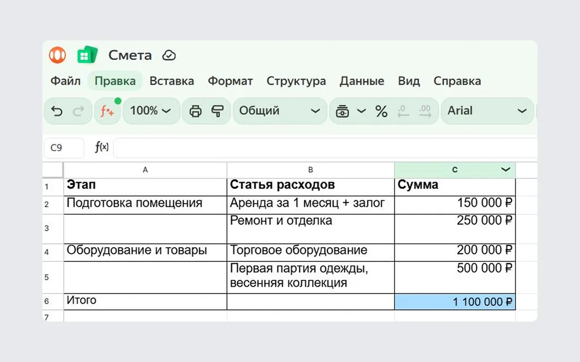Open the Вставка menu

[x=172, y=81]
